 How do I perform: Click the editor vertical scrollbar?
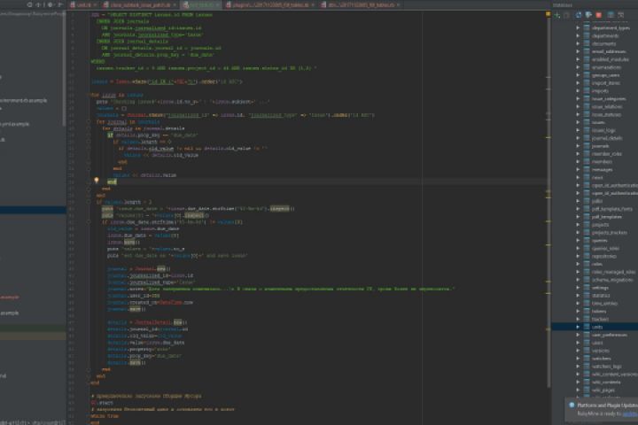[x=548, y=204]
